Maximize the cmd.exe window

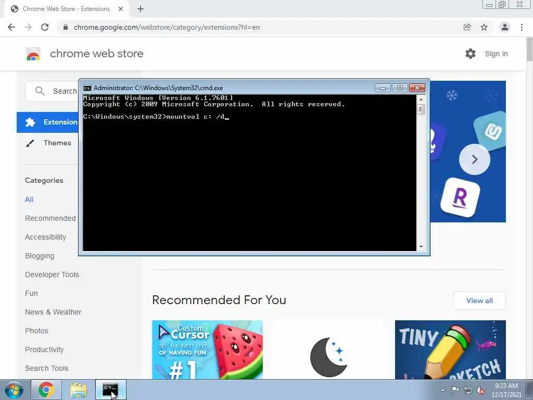point(400,88)
